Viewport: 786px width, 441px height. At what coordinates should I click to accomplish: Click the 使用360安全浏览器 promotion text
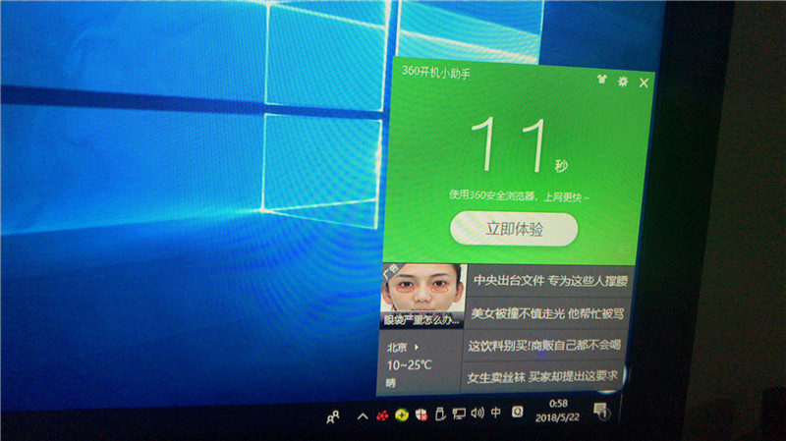click(x=519, y=195)
